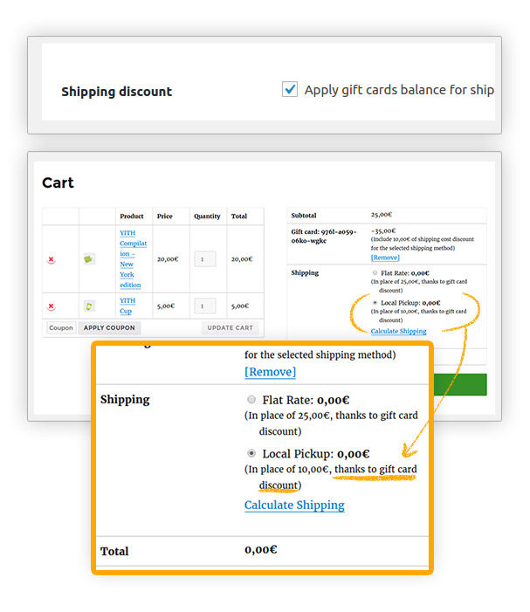
Task: Select Local Pickup radio in small cart totals
Action: 375,302
